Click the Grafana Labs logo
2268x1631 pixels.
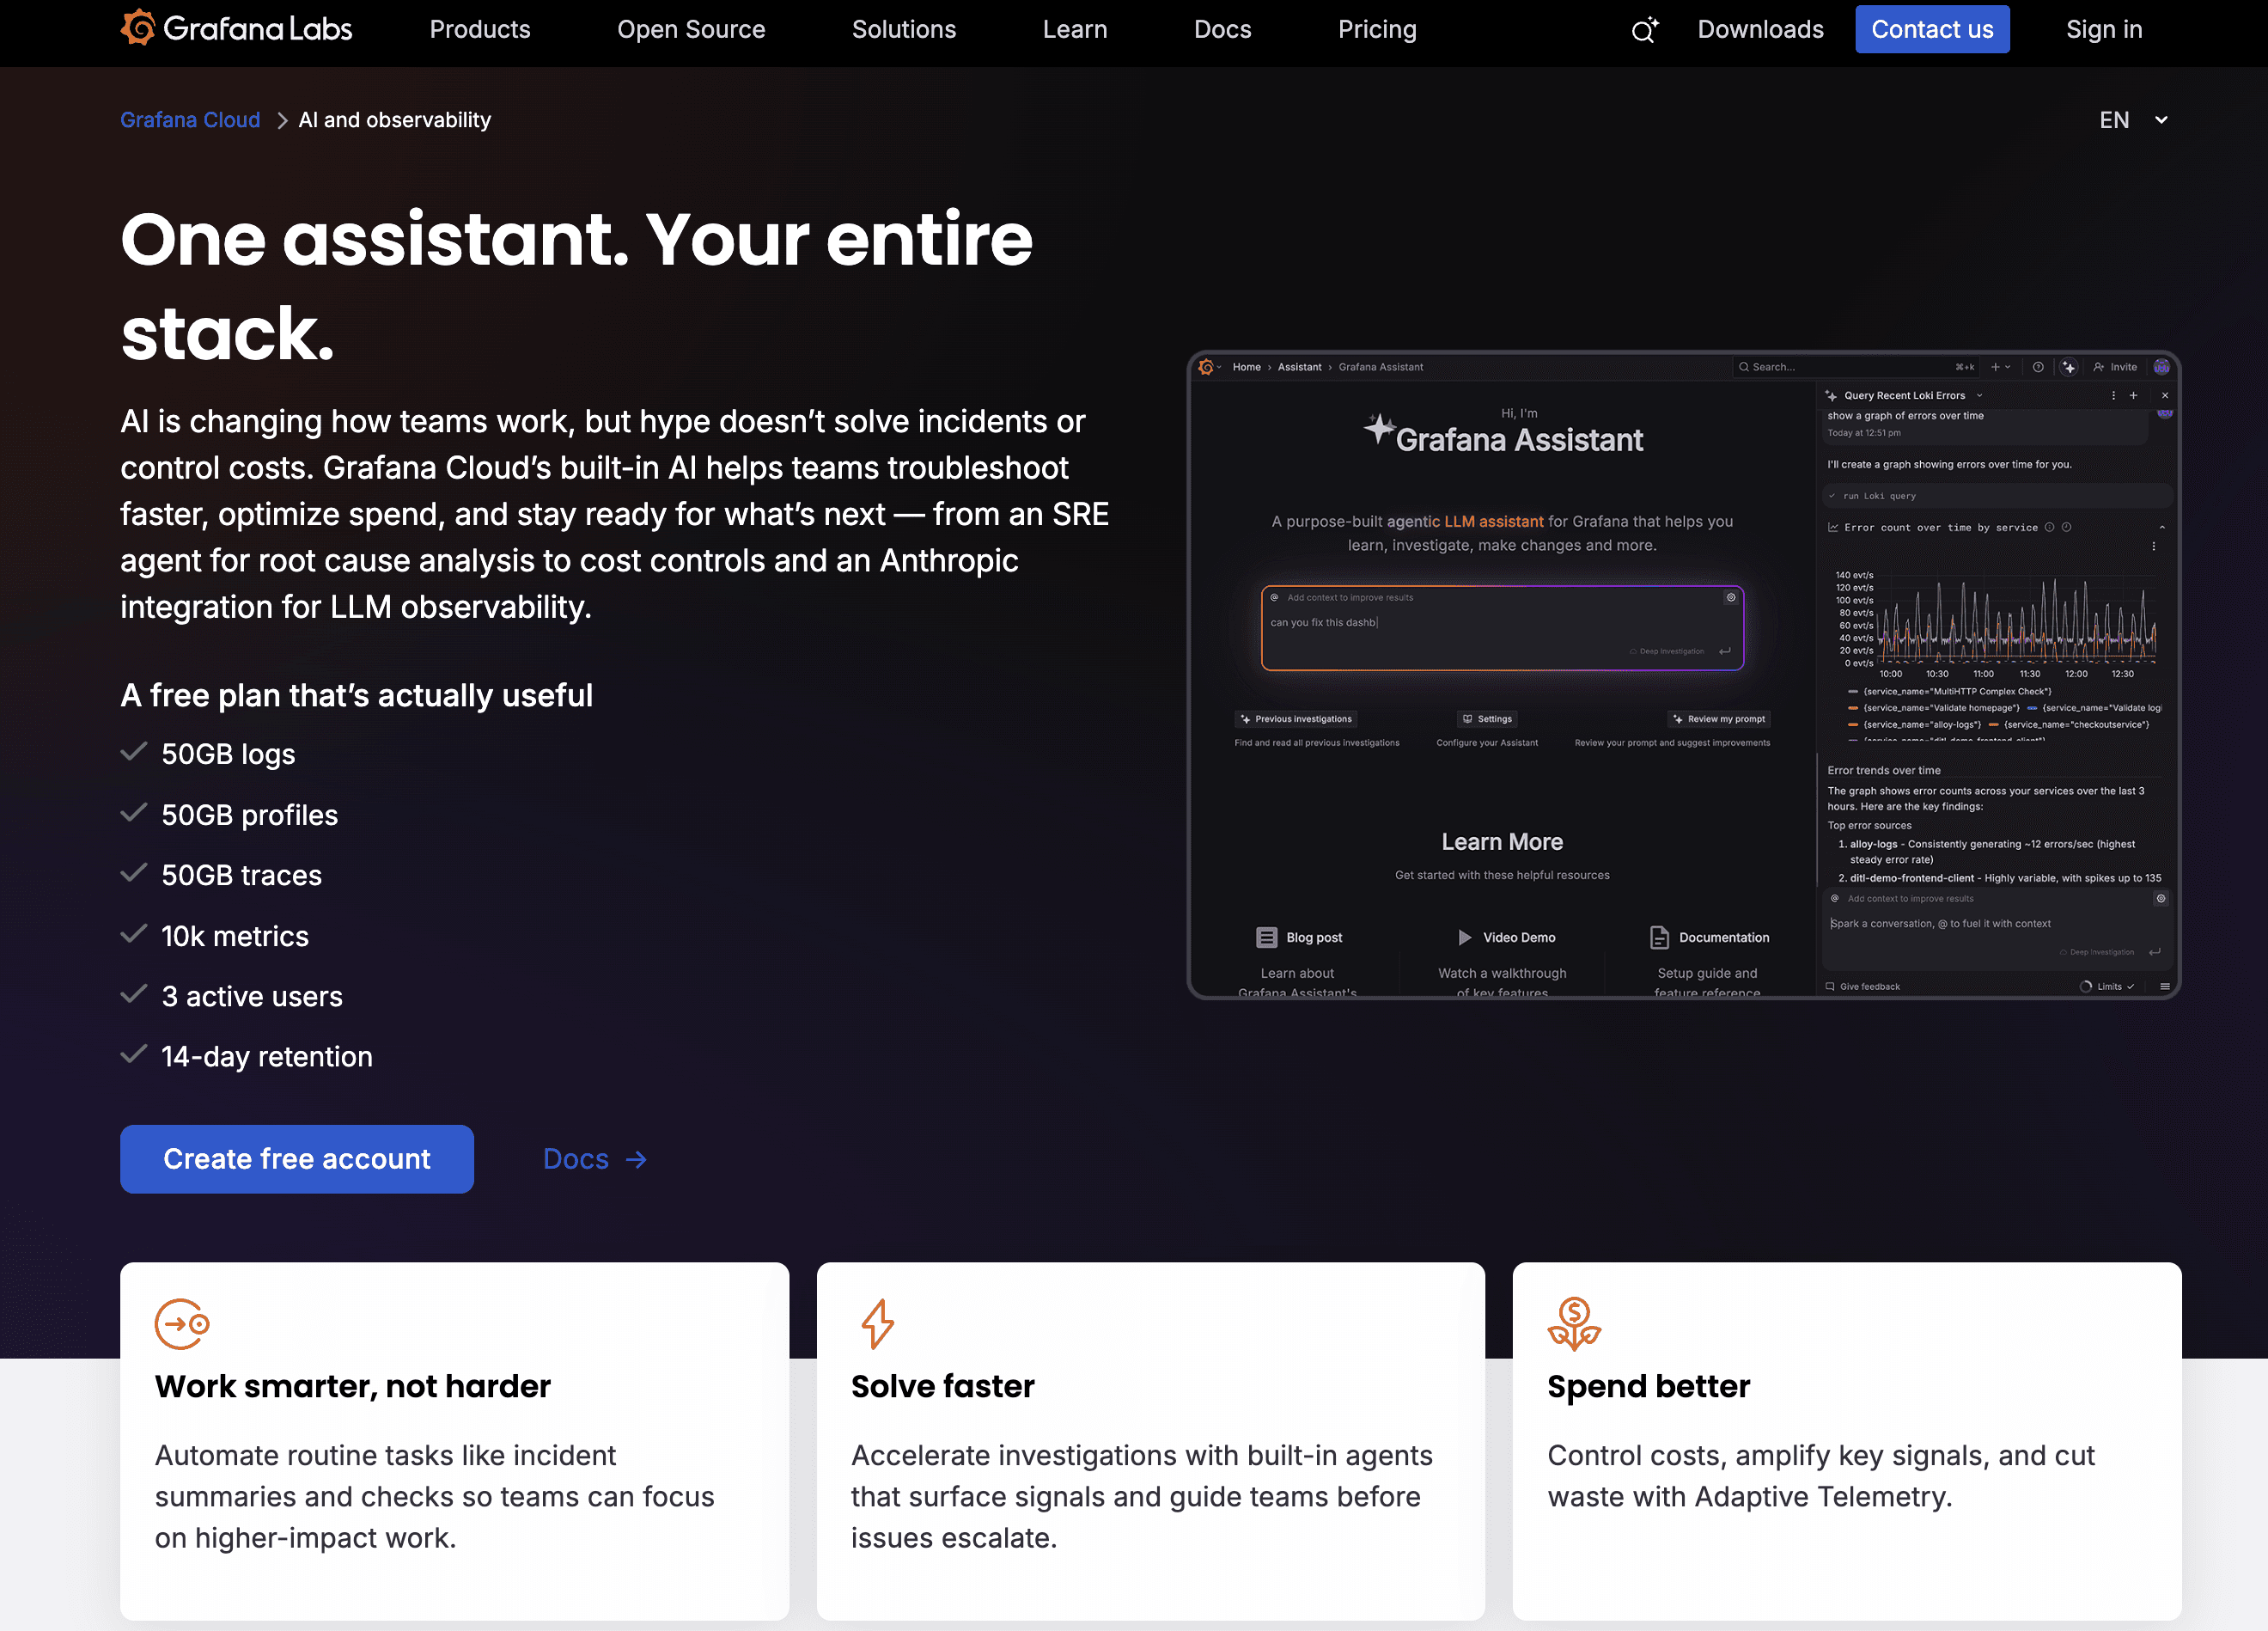(x=237, y=29)
